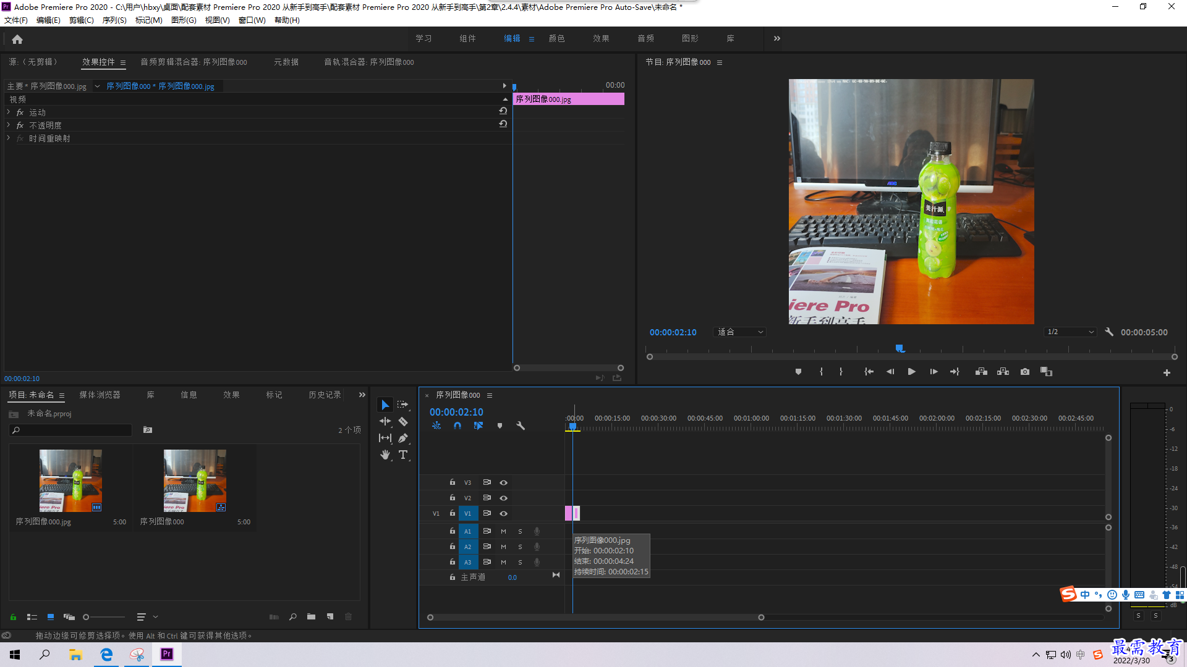Step back one frame
Screen dimensions: 1187x667
[x=890, y=372]
